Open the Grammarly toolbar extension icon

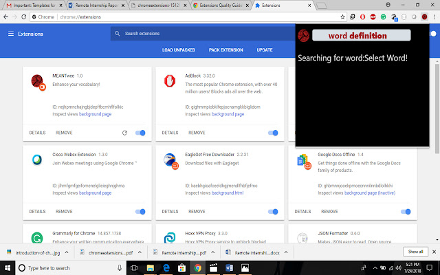pyautogui.click(x=384, y=17)
